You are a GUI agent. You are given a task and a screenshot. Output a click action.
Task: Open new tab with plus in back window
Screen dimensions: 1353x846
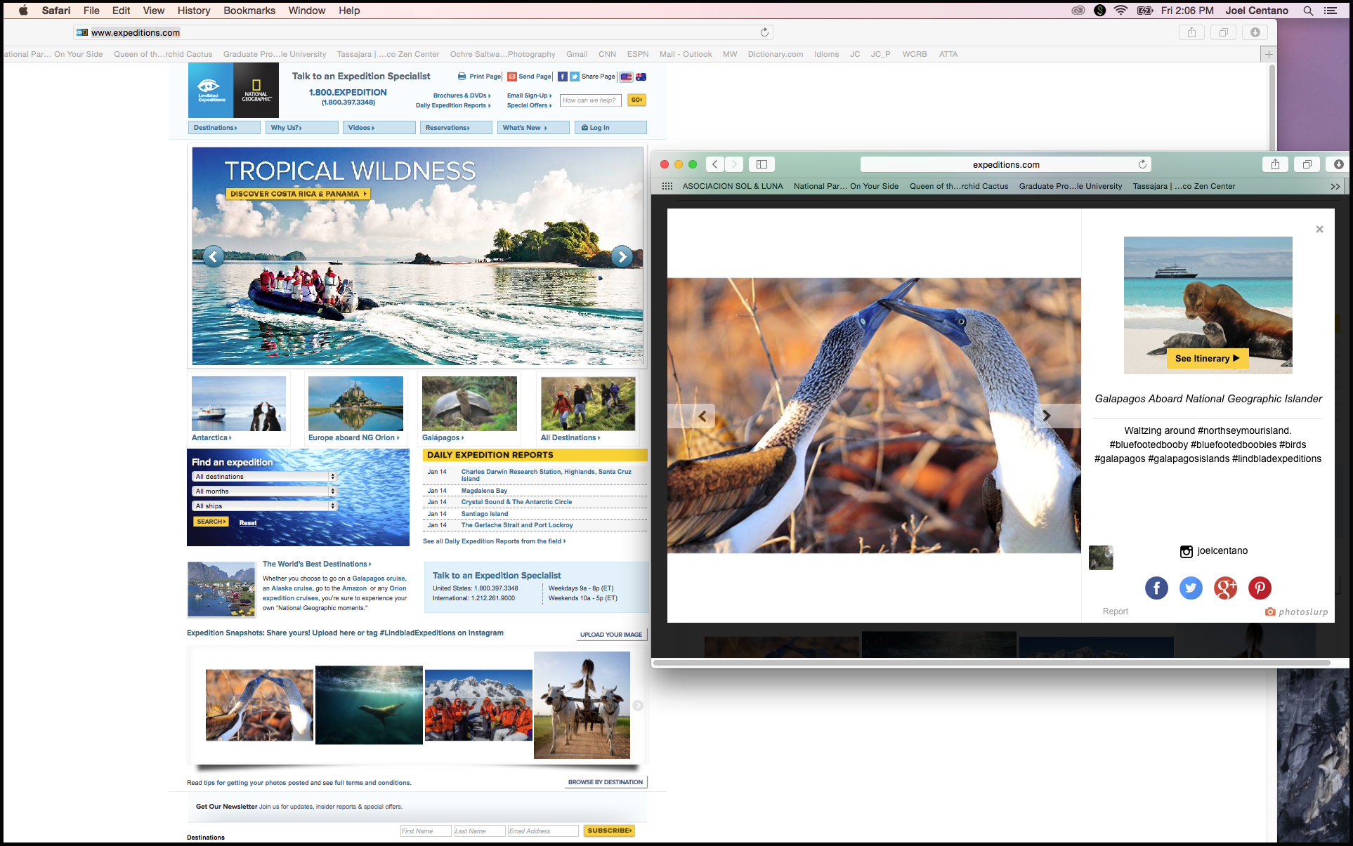click(1269, 54)
